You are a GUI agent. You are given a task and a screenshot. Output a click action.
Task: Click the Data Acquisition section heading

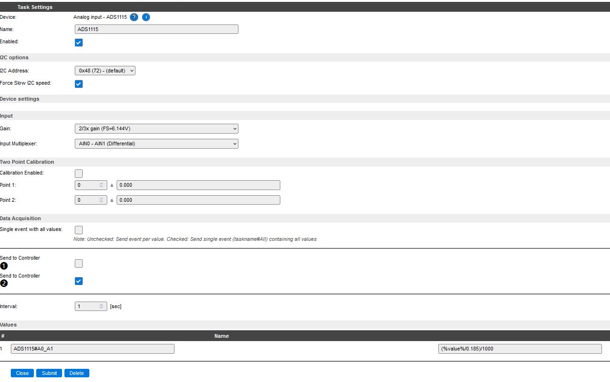pos(20,218)
